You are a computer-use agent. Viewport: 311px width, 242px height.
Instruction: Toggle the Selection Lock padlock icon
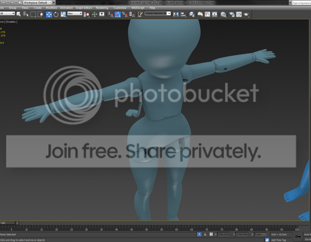(205, 234)
